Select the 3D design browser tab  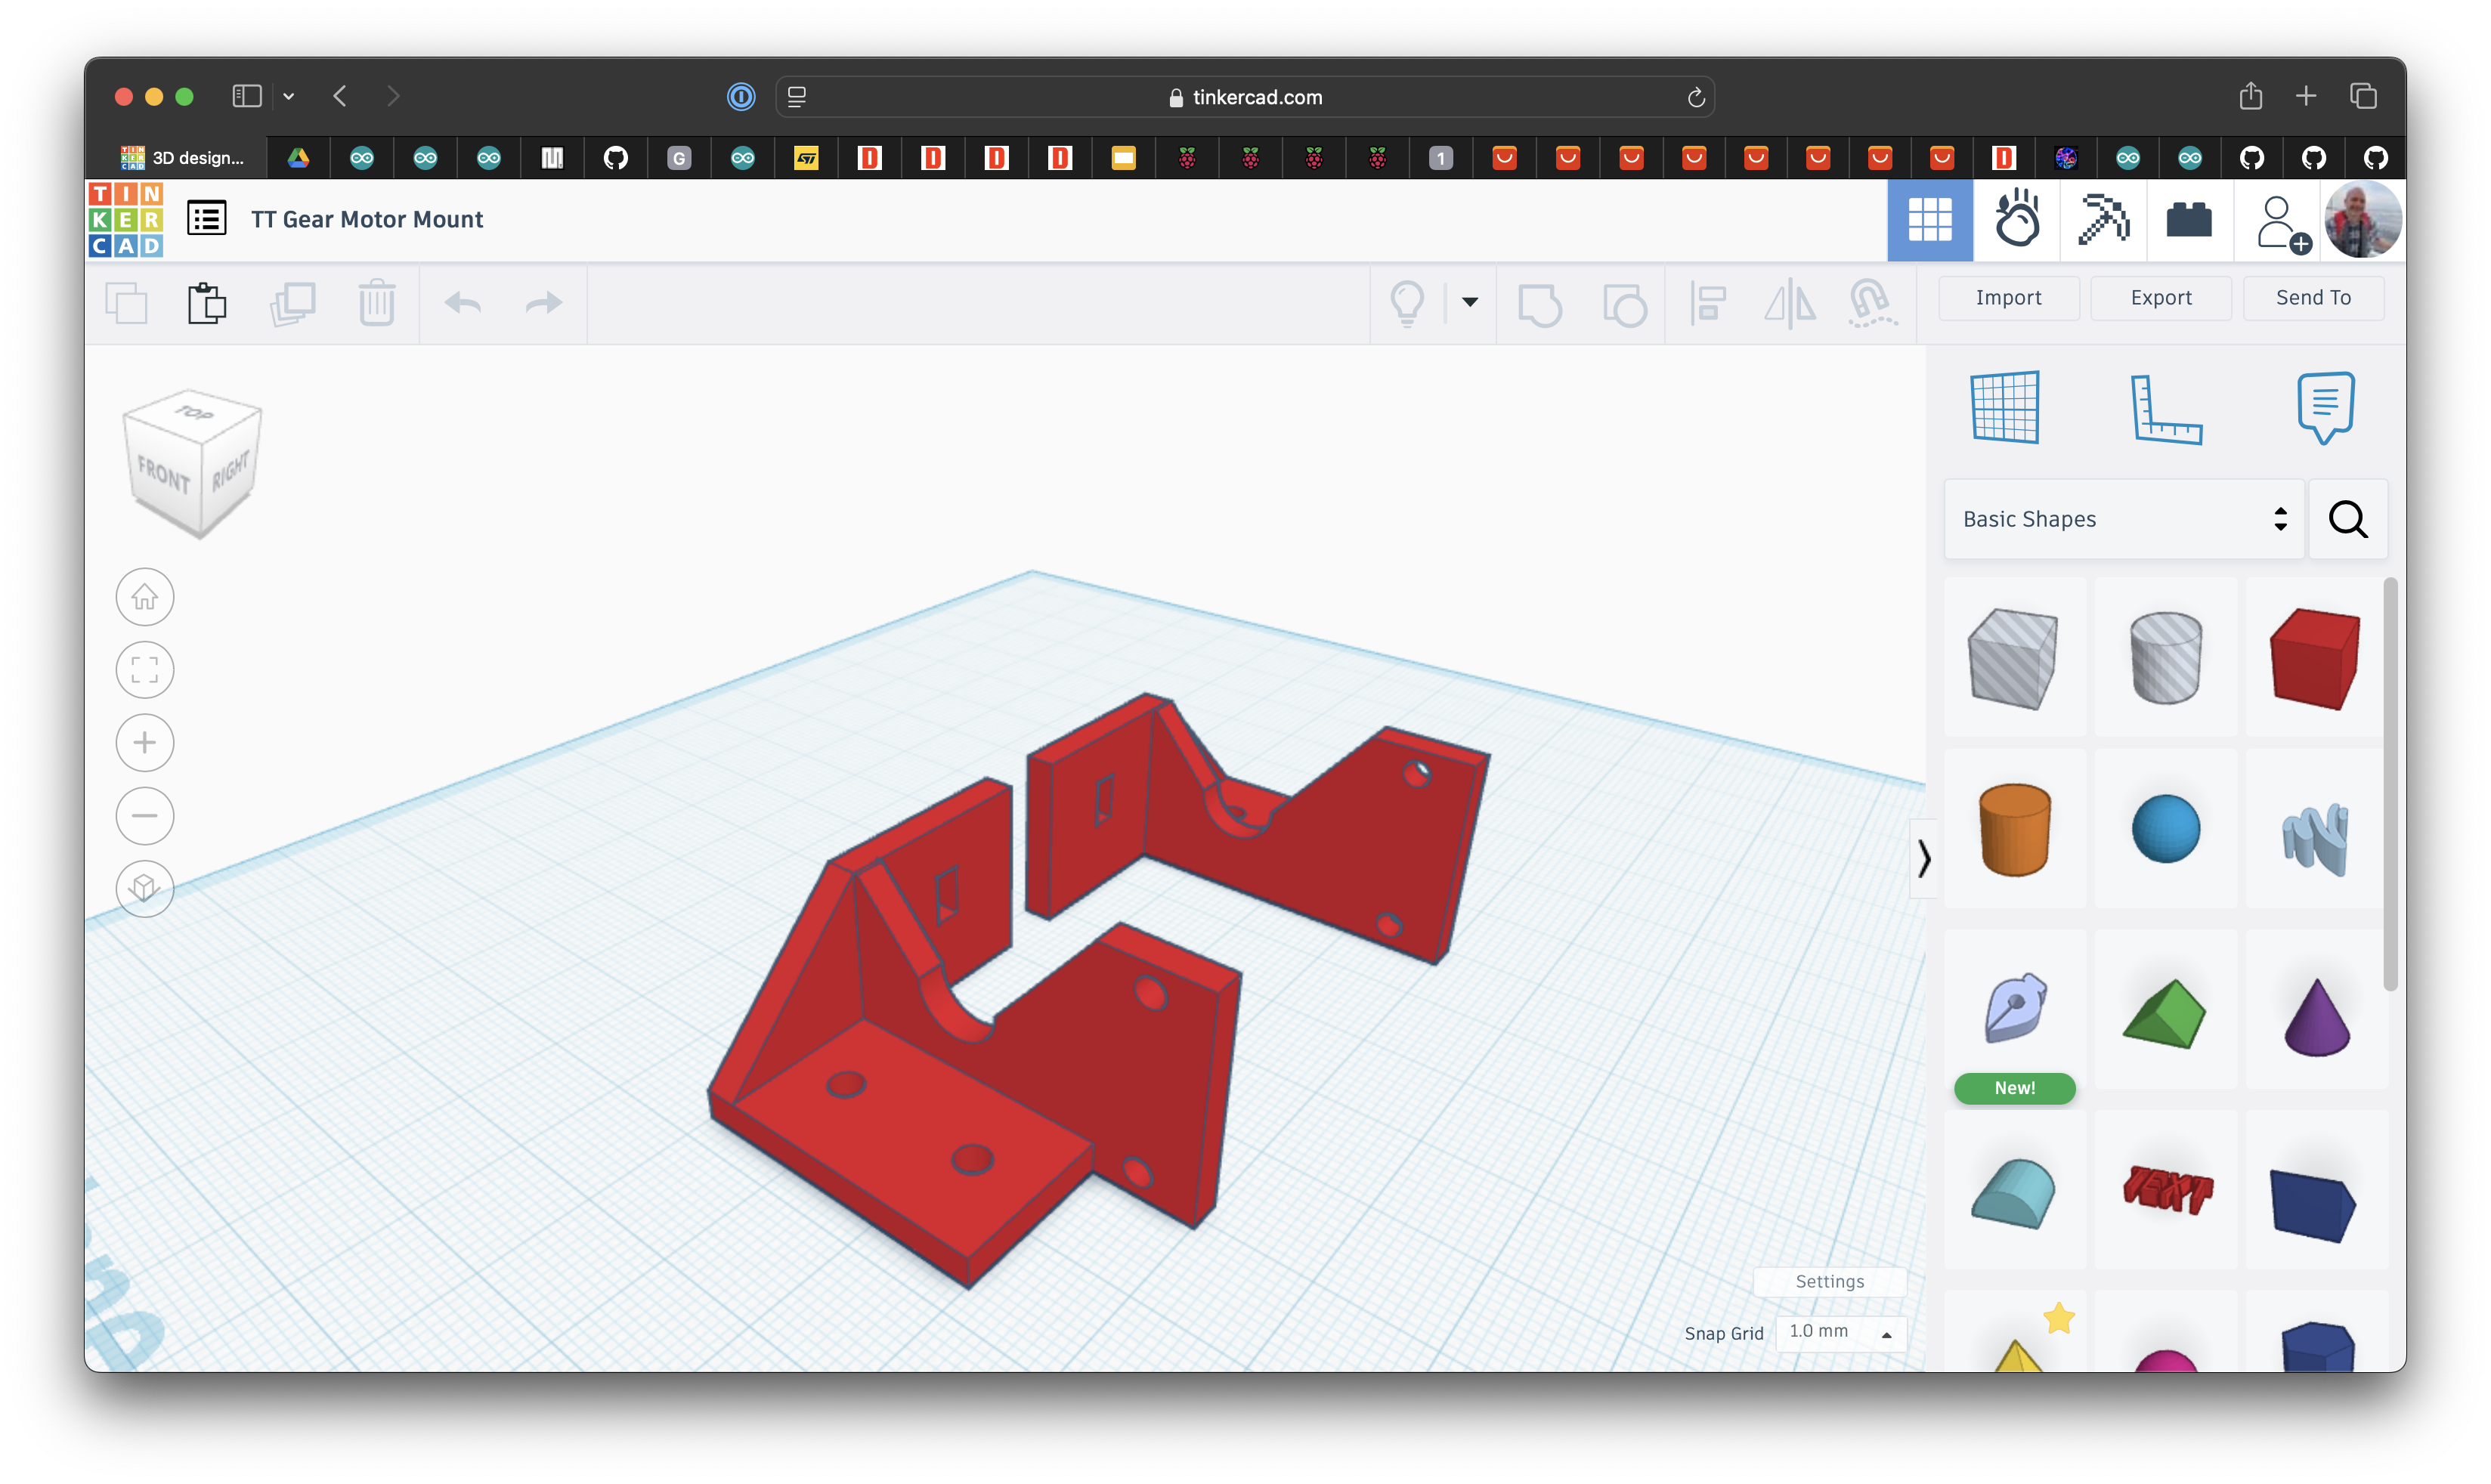182,158
